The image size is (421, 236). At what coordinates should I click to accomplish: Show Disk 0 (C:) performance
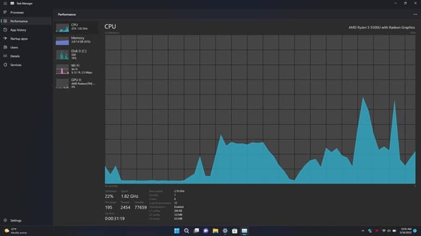click(x=77, y=54)
